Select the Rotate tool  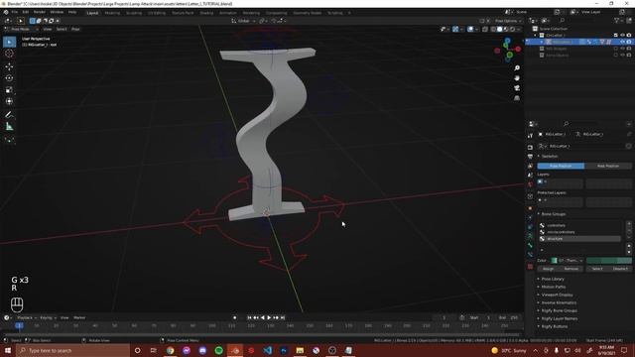9,78
